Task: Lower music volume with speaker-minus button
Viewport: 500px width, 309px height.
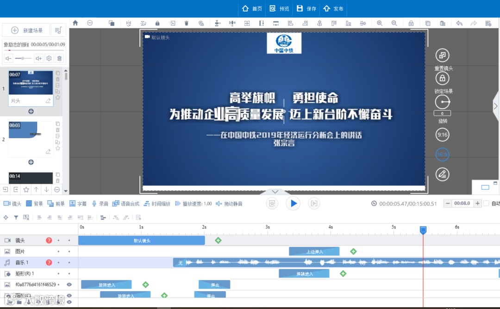Action: point(9,58)
